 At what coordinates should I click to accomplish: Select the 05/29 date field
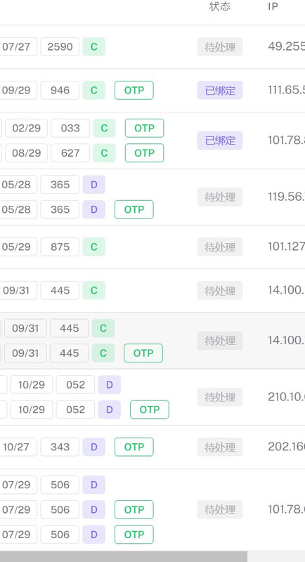coord(18,247)
